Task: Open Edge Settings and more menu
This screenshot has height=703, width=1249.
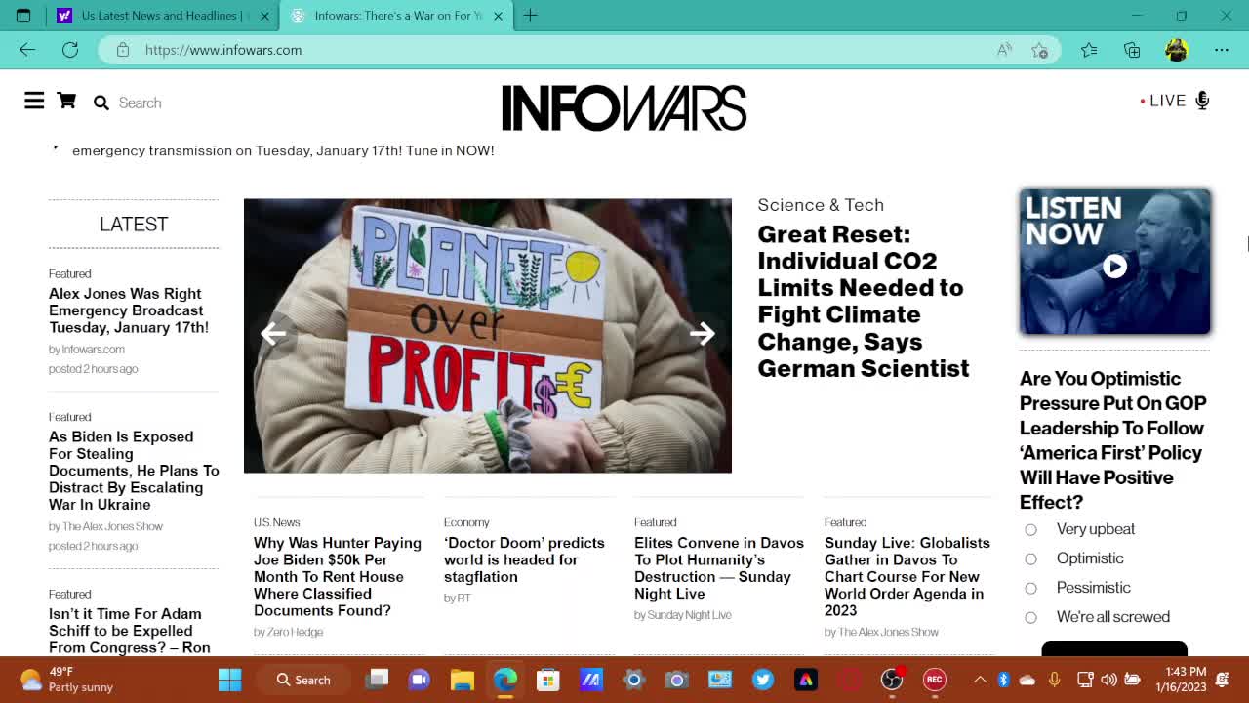Action: (x=1222, y=50)
